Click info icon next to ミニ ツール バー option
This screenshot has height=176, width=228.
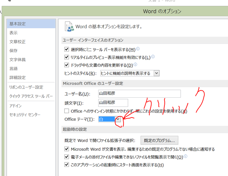(x=138, y=49)
